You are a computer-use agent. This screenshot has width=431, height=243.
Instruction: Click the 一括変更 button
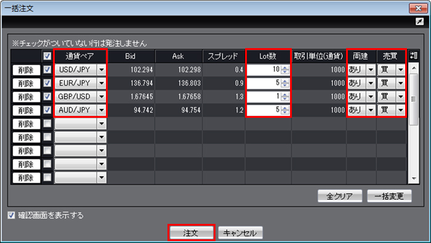coord(389,196)
